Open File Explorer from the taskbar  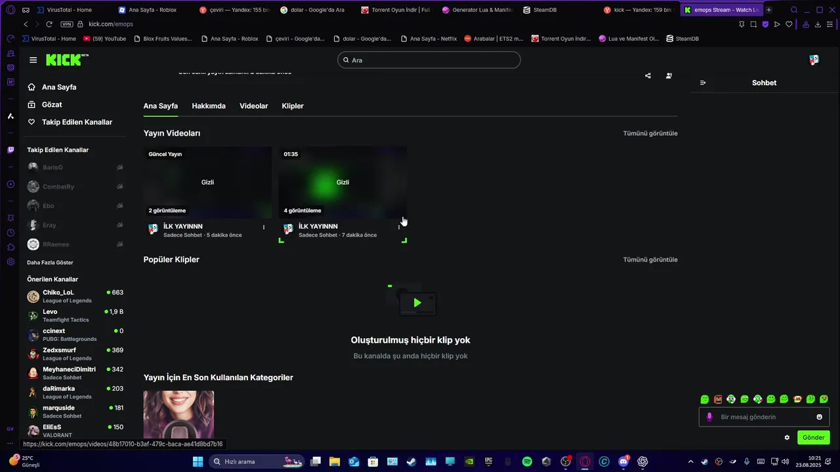[335, 462]
